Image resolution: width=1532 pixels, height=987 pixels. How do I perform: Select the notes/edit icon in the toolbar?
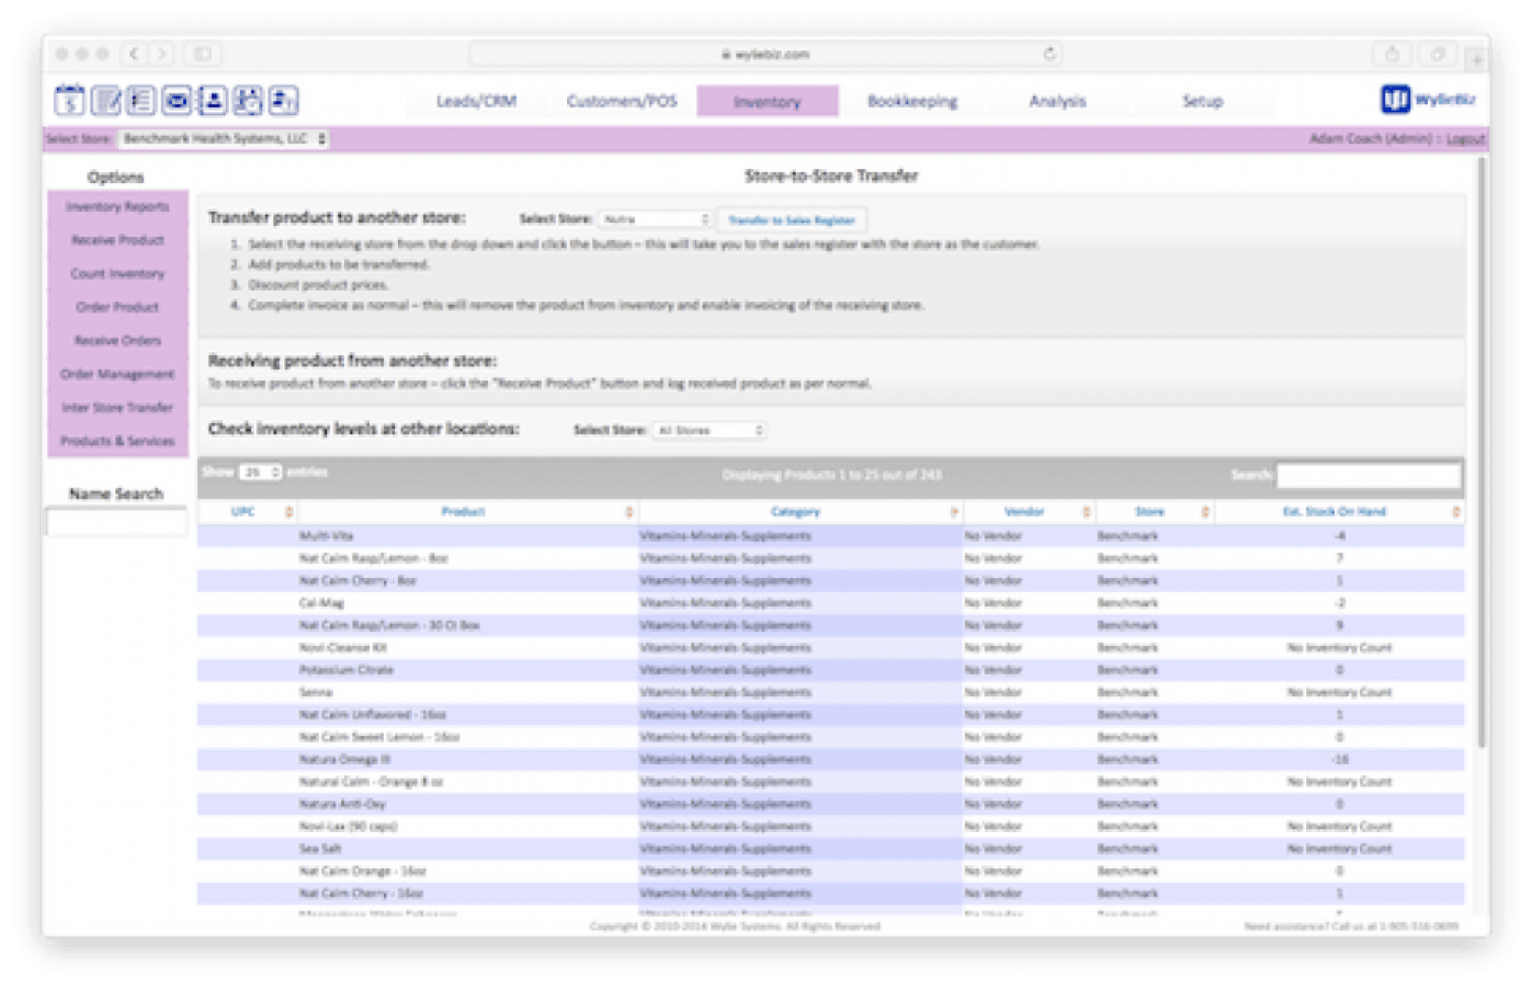105,102
